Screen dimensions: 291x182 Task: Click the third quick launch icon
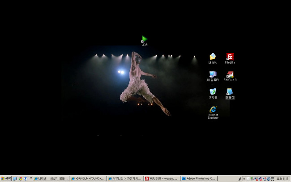(26, 178)
